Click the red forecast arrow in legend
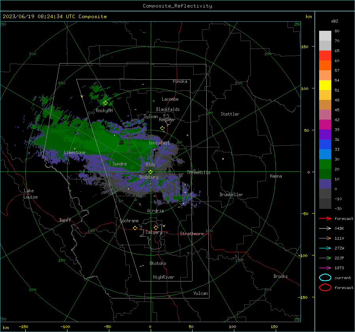 pos(325,218)
